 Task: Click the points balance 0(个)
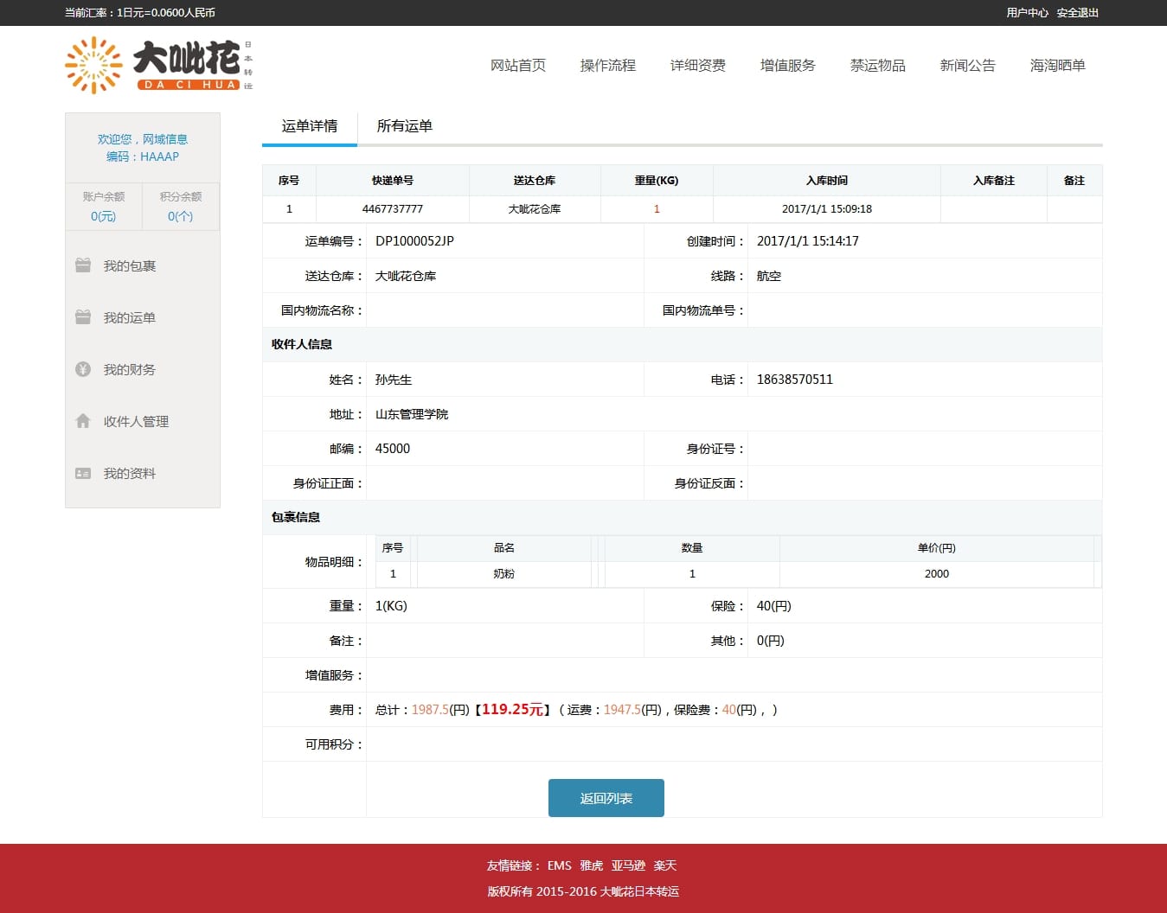180,216
